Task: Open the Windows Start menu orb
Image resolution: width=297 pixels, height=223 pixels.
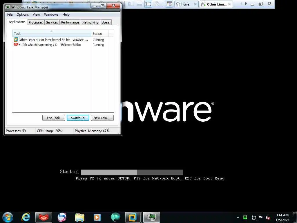Action: point(8,217)
